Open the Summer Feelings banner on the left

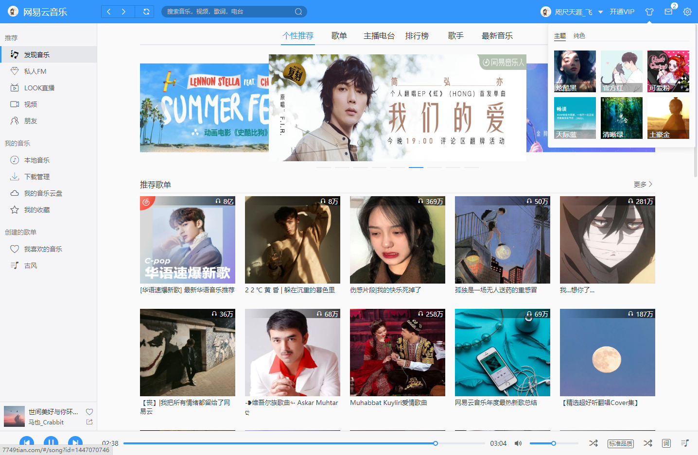(204, 108)
